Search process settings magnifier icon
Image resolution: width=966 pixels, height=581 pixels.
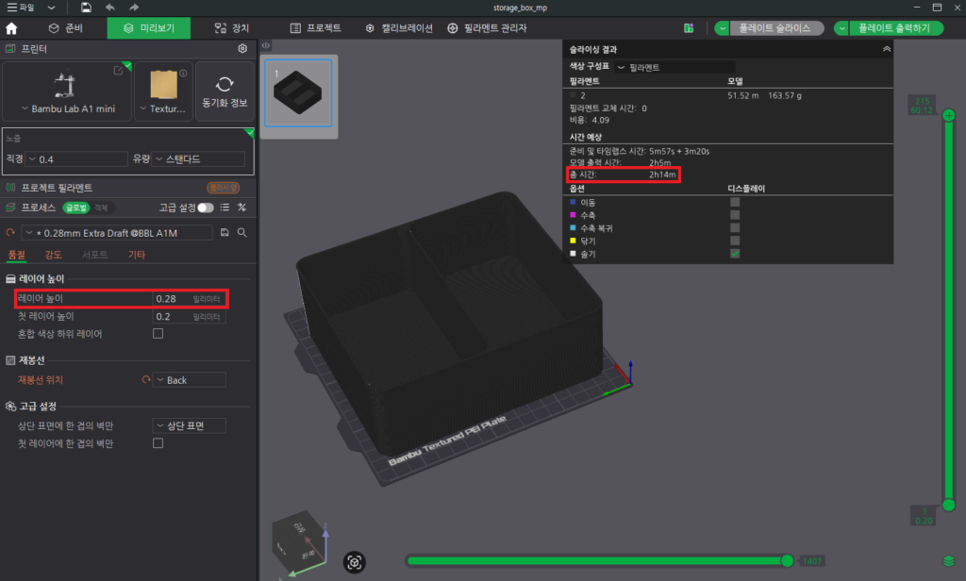(242, 233)
